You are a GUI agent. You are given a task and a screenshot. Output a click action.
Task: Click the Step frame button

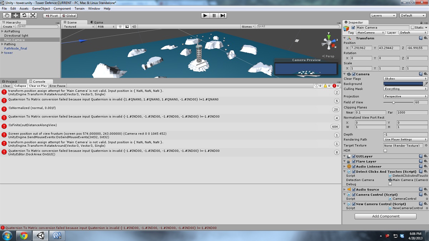point(222,15)
